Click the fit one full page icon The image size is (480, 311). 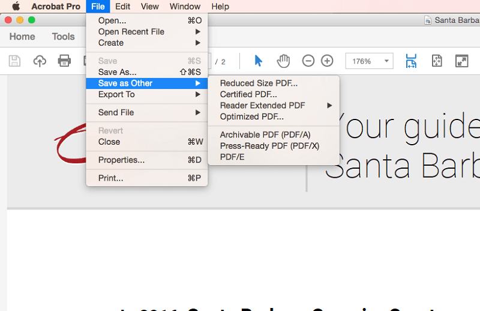[x=437, y=61]
